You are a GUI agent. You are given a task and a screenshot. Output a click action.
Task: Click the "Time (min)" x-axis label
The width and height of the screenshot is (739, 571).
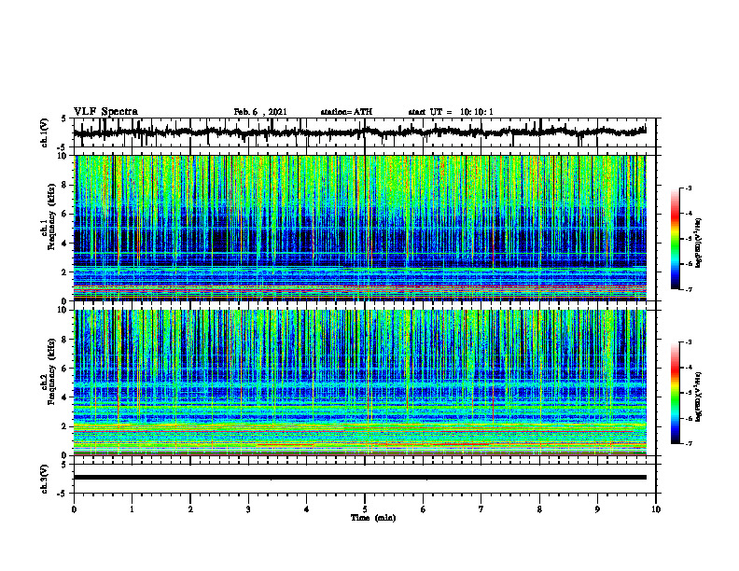click(x=373, y=518)
